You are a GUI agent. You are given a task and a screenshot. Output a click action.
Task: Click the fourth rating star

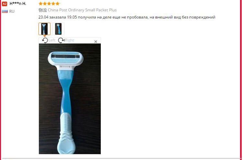coord(53,4)
